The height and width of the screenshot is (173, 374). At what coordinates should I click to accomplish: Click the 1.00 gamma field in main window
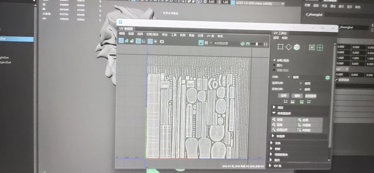(x=225, y=2)
